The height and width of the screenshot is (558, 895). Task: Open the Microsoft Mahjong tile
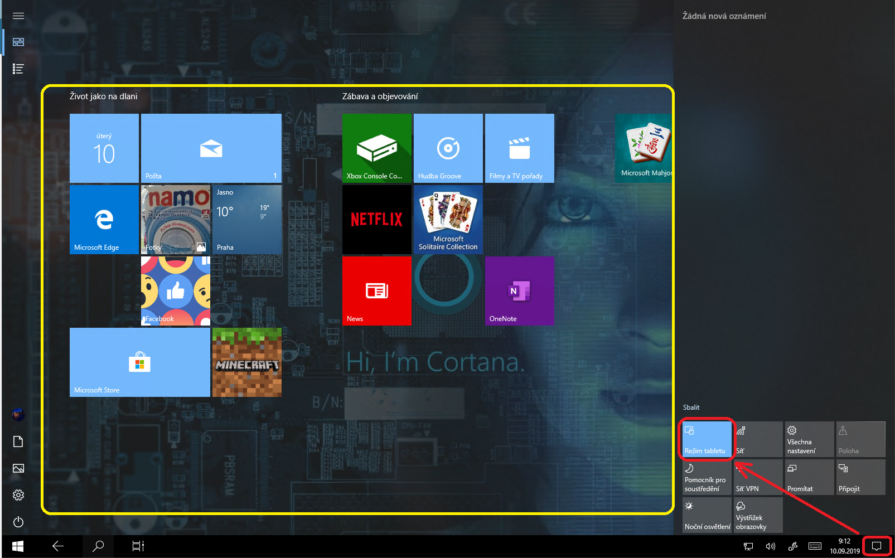click(644, 148)
